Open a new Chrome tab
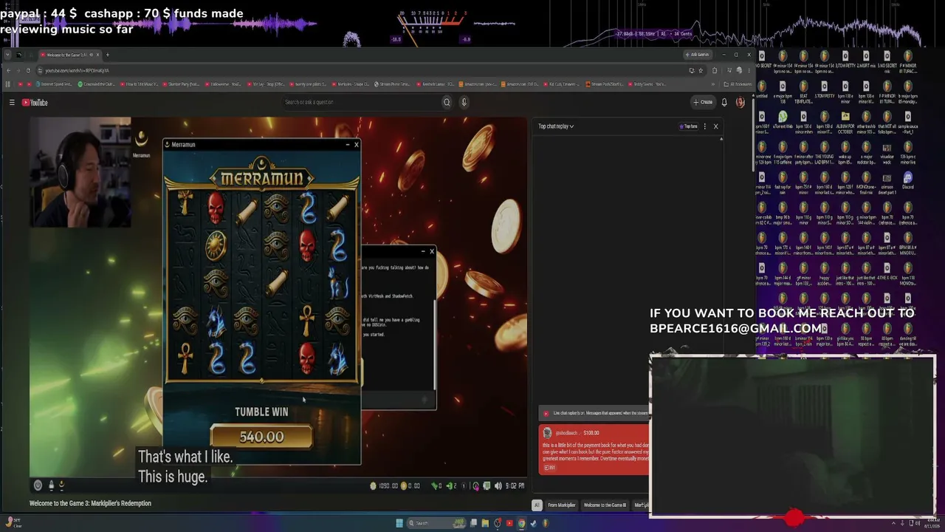The height and width of the screenshot is (532, 945). pos(107,55)
